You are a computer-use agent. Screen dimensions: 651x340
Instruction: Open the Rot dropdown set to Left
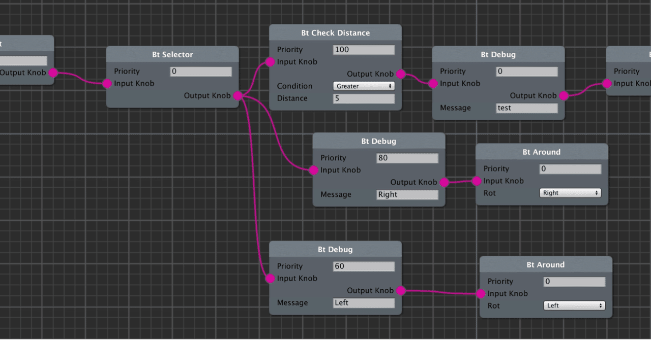coord(574,305)
